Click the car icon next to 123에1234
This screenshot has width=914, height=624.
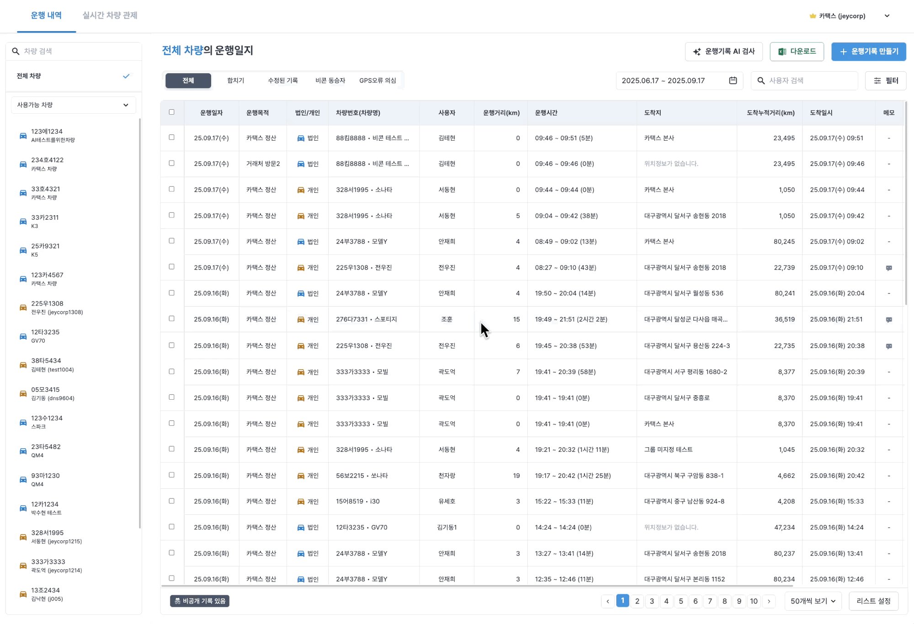[23, 136]
